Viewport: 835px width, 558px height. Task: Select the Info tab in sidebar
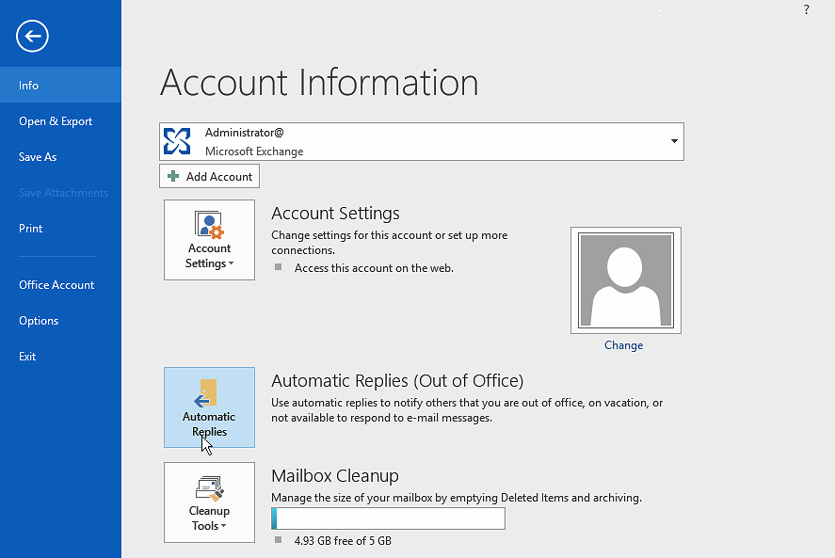pos(29,86)
